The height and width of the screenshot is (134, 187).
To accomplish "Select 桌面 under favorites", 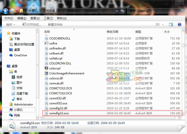I will (x=14, y=50).
